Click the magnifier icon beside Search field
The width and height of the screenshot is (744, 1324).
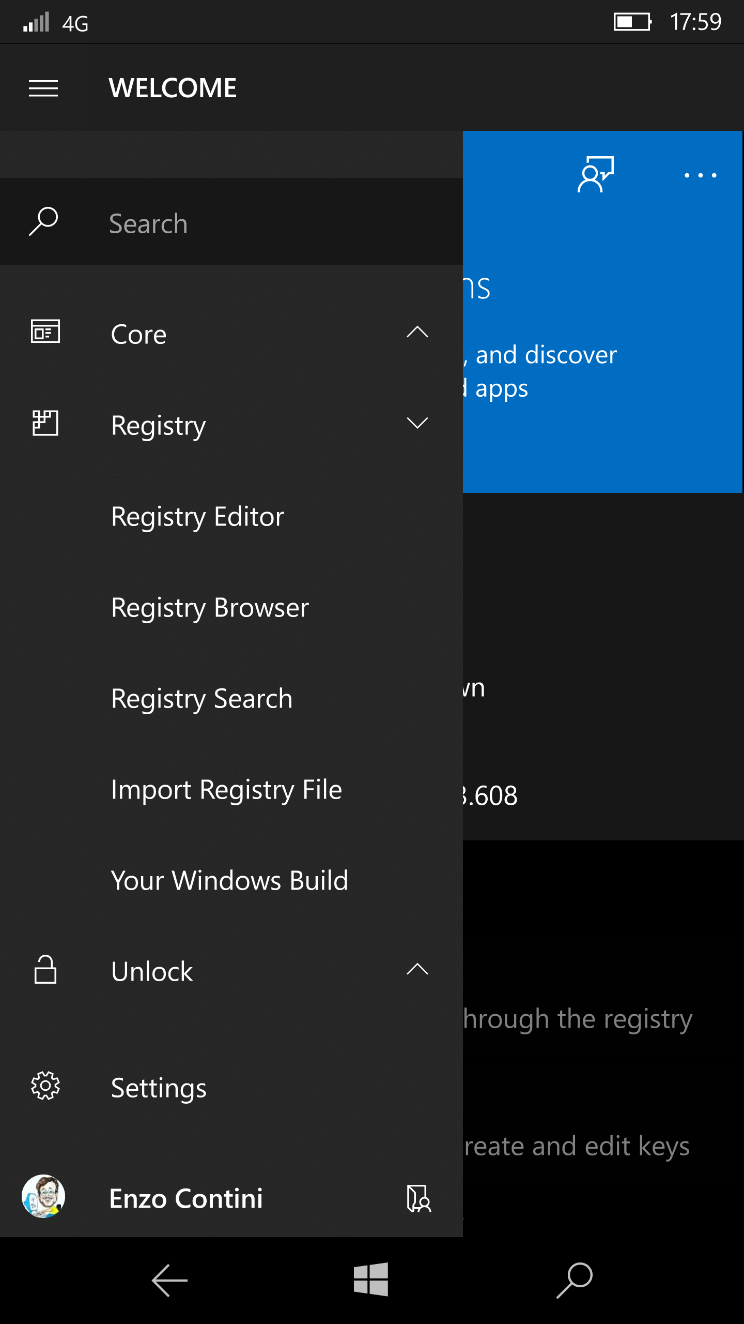43,222
